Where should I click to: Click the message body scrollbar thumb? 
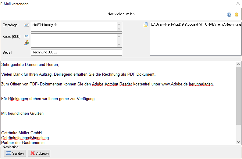click(238, 96)
